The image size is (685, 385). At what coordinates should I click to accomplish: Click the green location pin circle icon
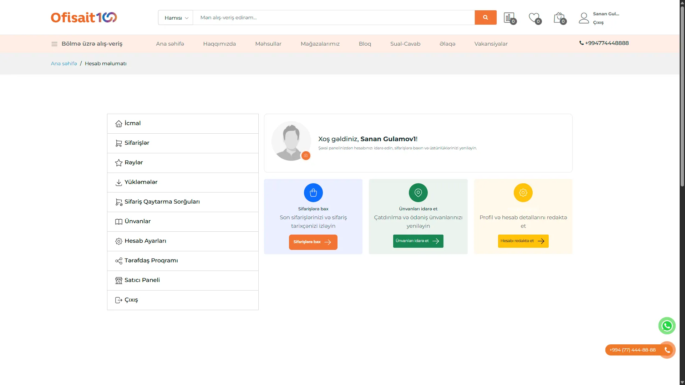[x=418, y=192]
